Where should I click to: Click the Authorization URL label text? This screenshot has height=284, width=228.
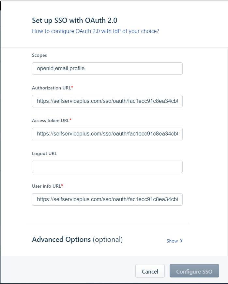pos(51,88)
